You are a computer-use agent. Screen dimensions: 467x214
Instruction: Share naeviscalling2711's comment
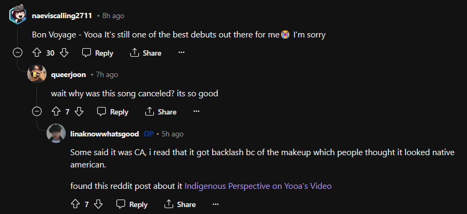[x=145, y=53]
